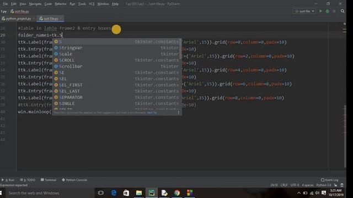Change 4 spaces indent setting
The image size is (353, 198).
[x=308, y=185]
